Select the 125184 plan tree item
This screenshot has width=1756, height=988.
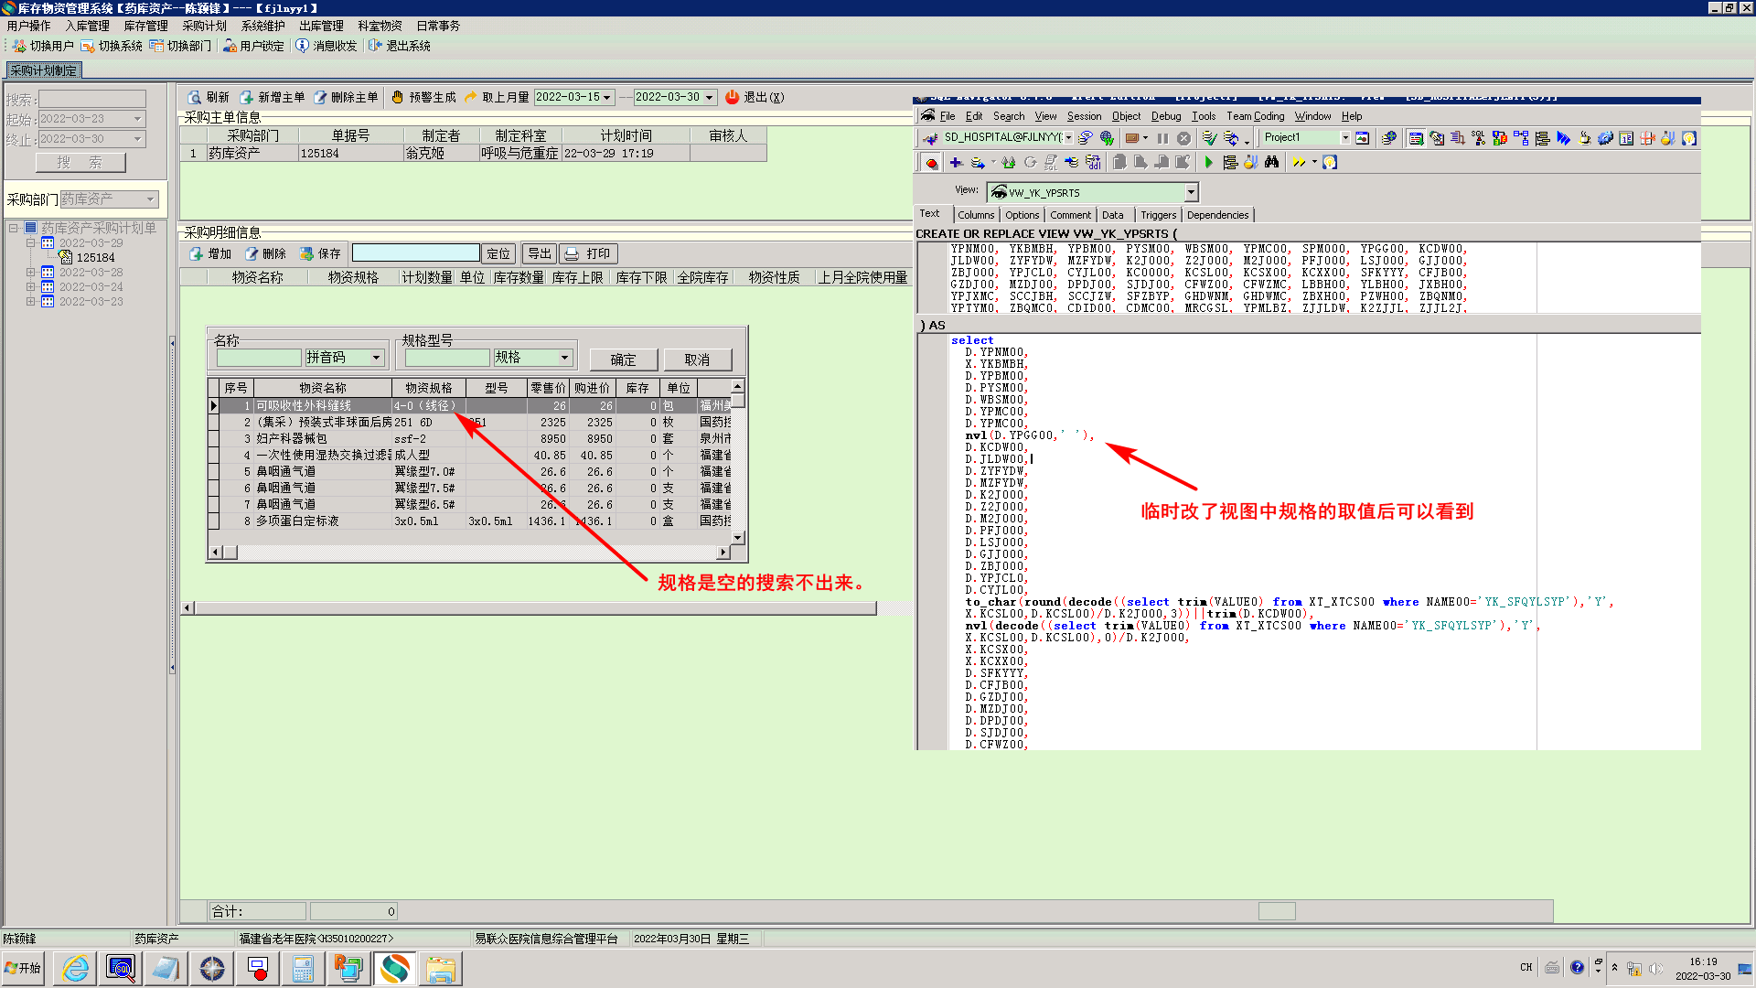(x=95, y=258)
